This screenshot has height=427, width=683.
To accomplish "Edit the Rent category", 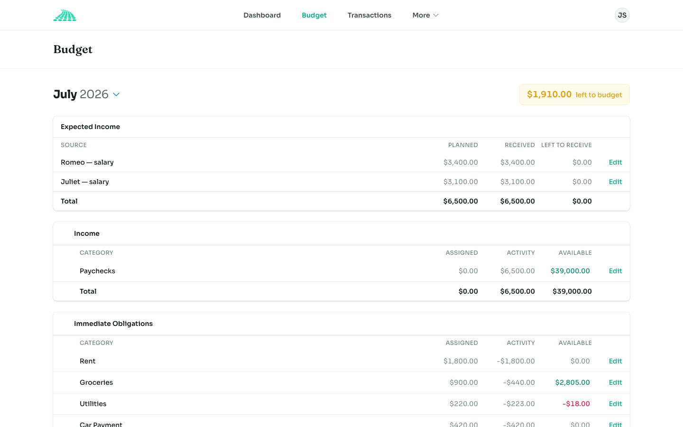I will click(615, 361).
